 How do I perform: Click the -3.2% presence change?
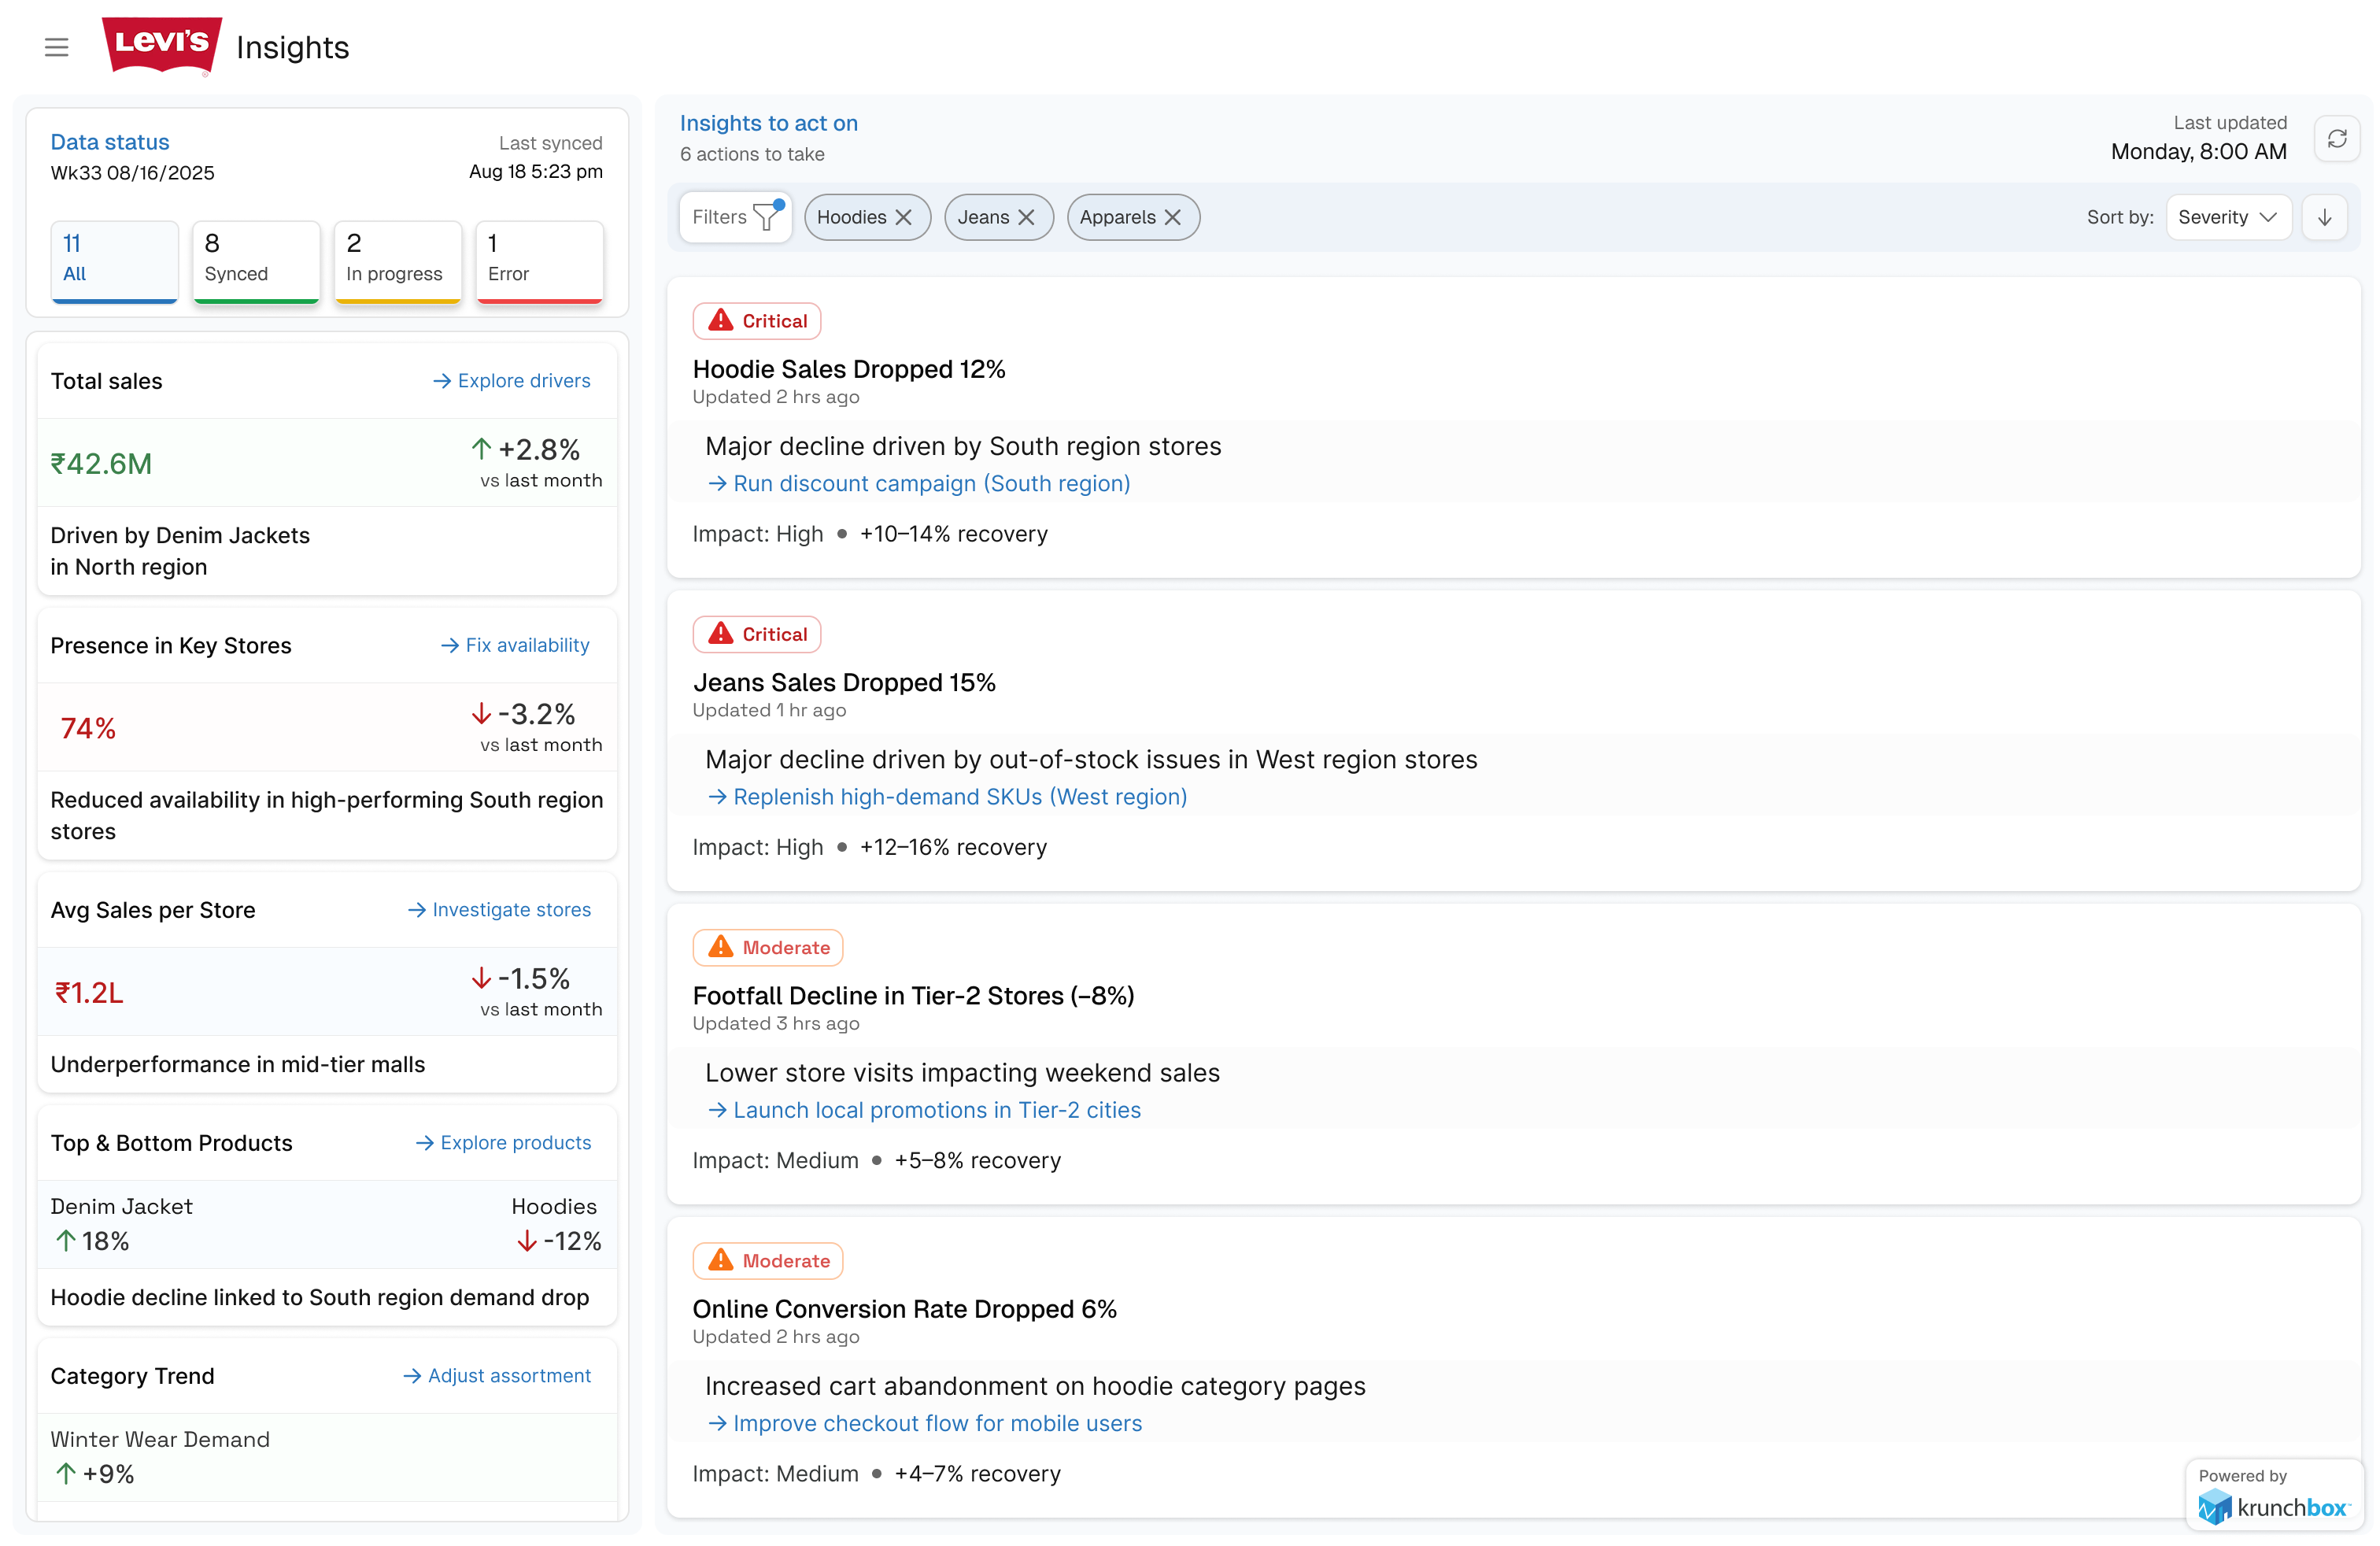click(x=523, y=714)
